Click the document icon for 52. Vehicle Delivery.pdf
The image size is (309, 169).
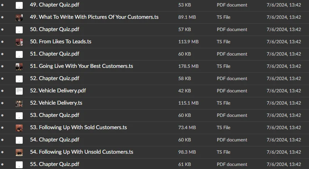(19, 91)
